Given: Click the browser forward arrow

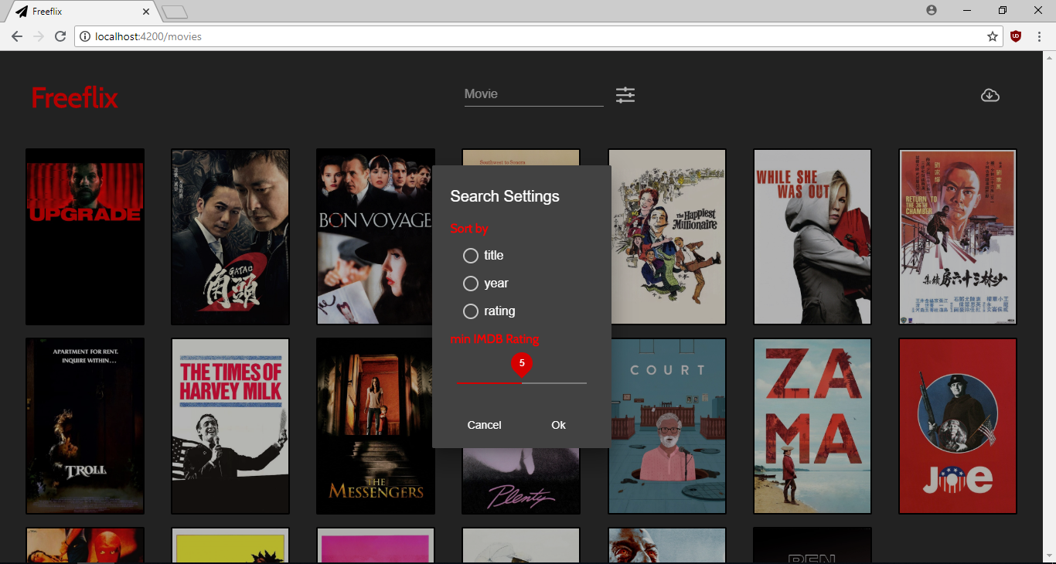Looking at the screenshot, I should 39,36.
